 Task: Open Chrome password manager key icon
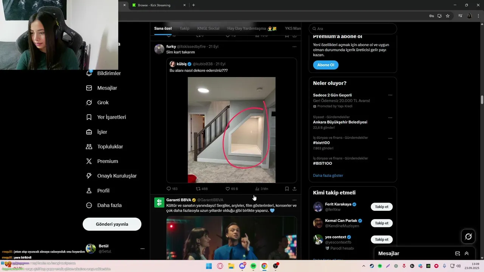[x=431, y=16]
